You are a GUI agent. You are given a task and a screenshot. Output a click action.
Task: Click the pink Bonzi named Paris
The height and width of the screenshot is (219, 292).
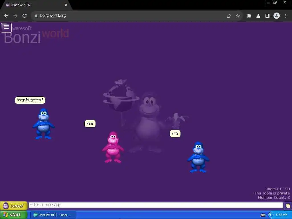113,147
